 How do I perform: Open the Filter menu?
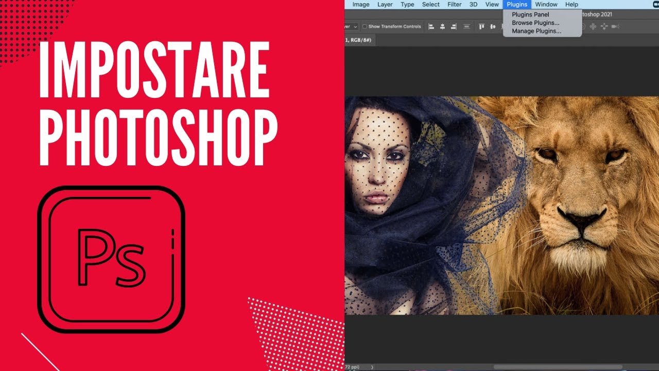(455, 4)
